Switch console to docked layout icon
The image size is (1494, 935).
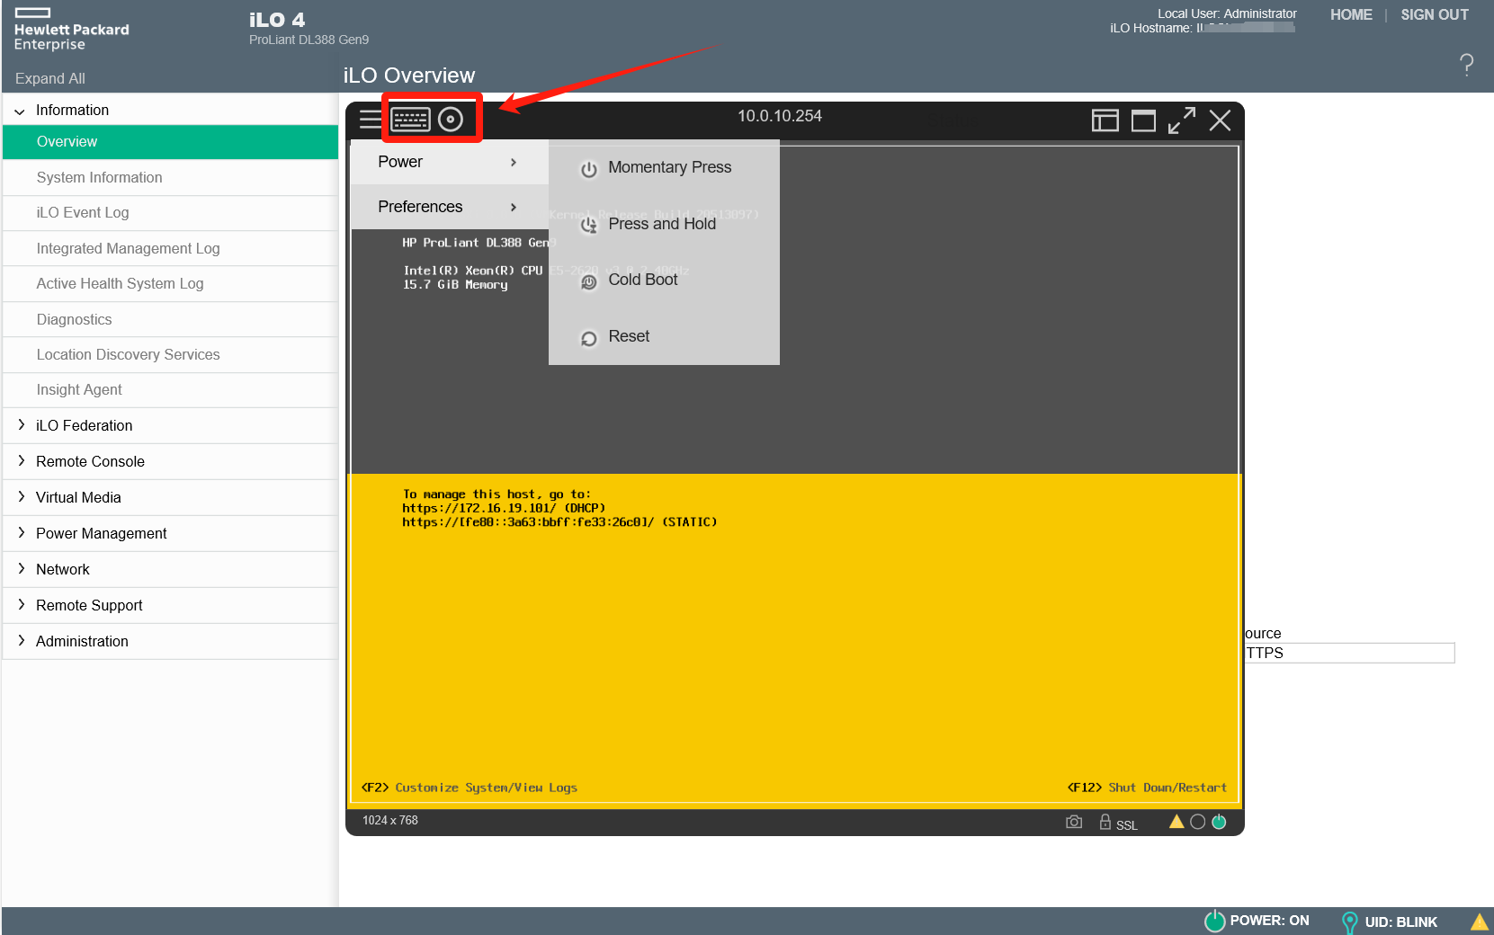click(x=1105, y=120)
